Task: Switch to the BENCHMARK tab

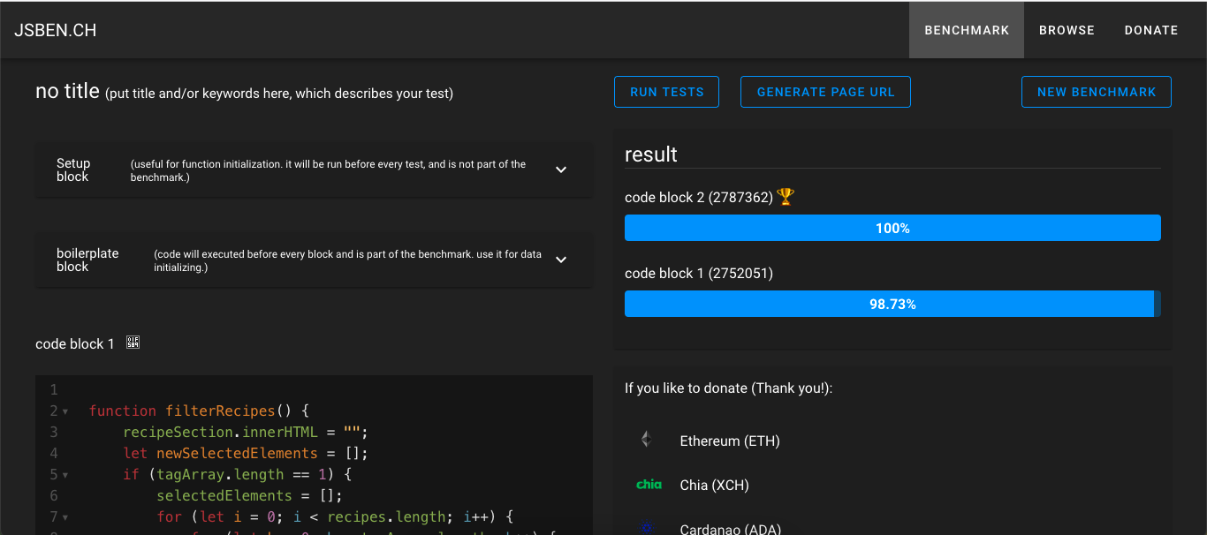Action: pyautogui.click(x=966, y=29)
